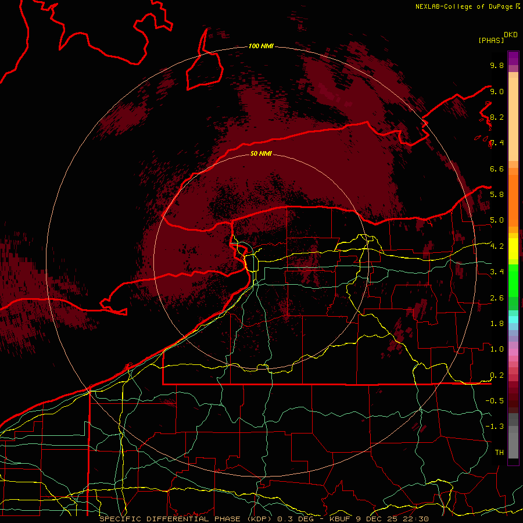Click the DKD [PHAS] legend title
Screen dimensions: 523x523
click(x=497, y=38)
